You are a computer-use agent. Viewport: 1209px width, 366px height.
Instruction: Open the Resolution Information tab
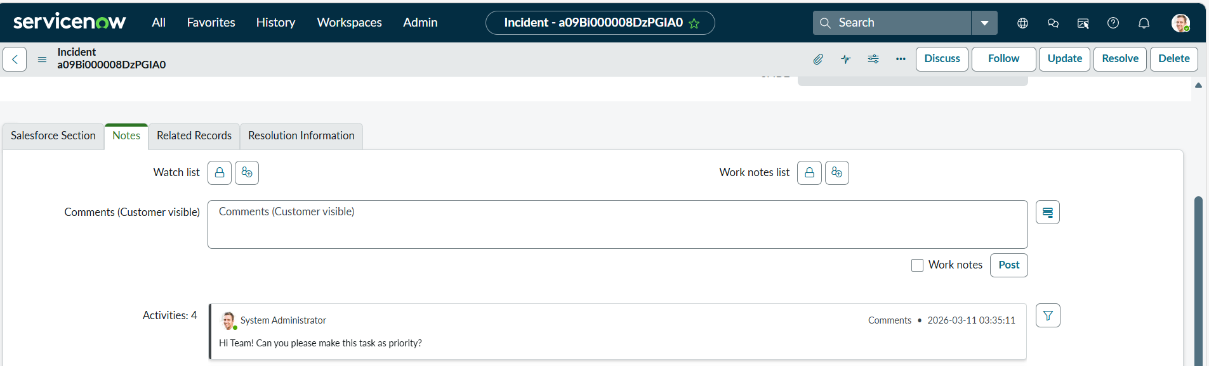point(301,136)
